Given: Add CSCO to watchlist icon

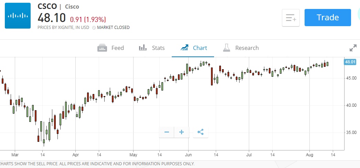Looking at the screenshot, I should coord(291,18).
